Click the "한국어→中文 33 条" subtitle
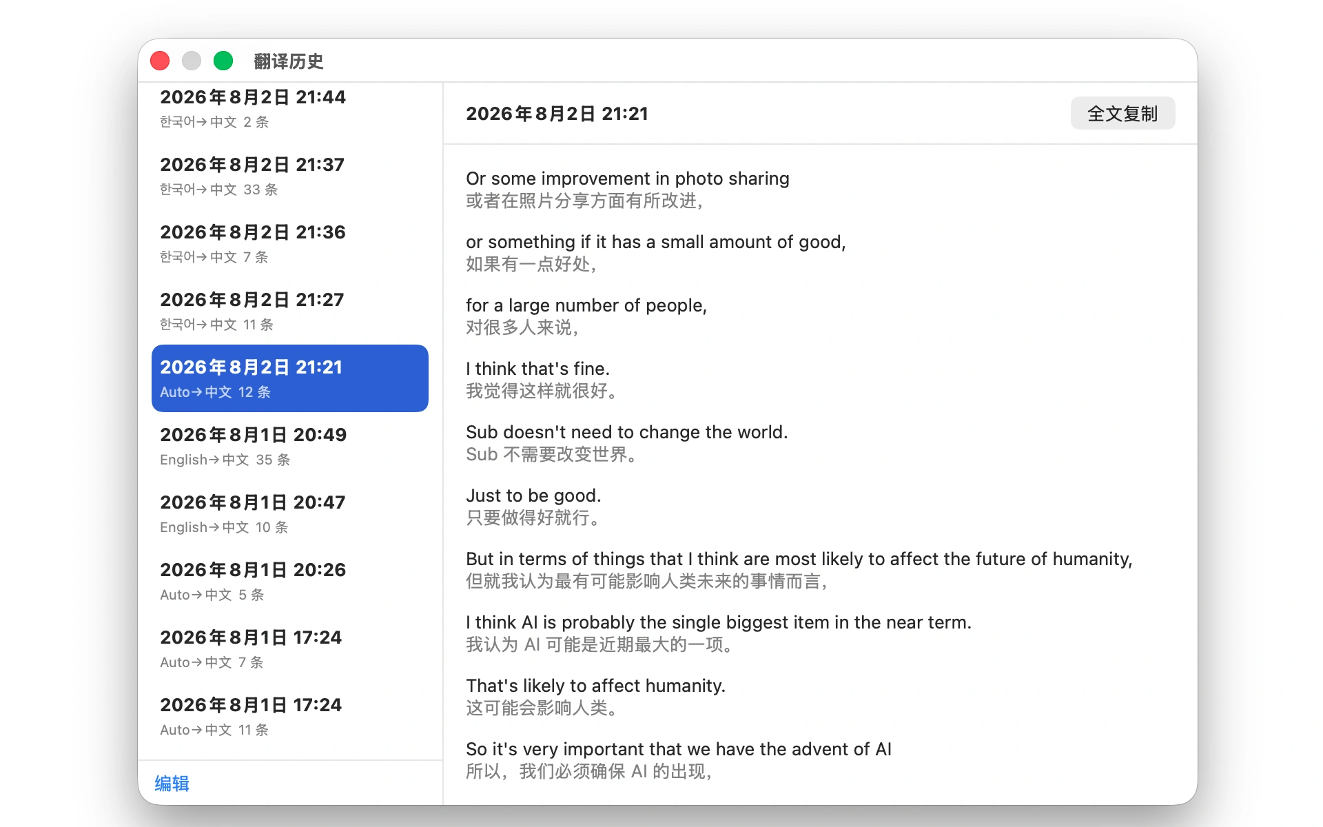This screenshot has width=1323, height=827. pyautogui.click(x=218, y=190)
